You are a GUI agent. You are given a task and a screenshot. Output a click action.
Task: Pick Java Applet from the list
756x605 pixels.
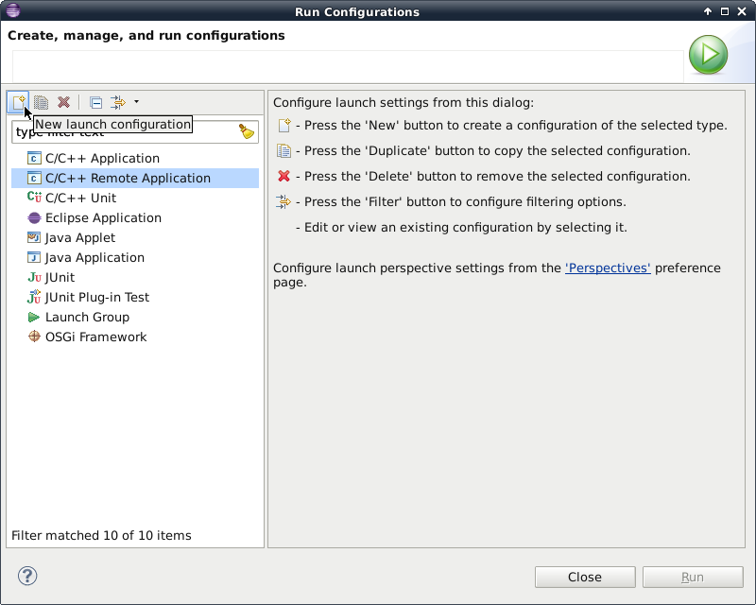click(72, 237)
